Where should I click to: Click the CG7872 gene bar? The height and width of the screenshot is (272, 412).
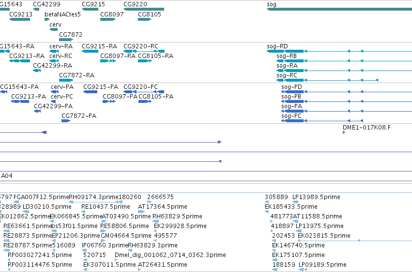tap(66, 40)
